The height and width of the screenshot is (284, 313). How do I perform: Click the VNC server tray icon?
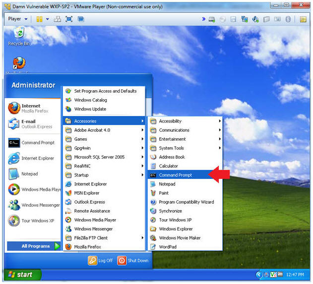tap(273, 275)
